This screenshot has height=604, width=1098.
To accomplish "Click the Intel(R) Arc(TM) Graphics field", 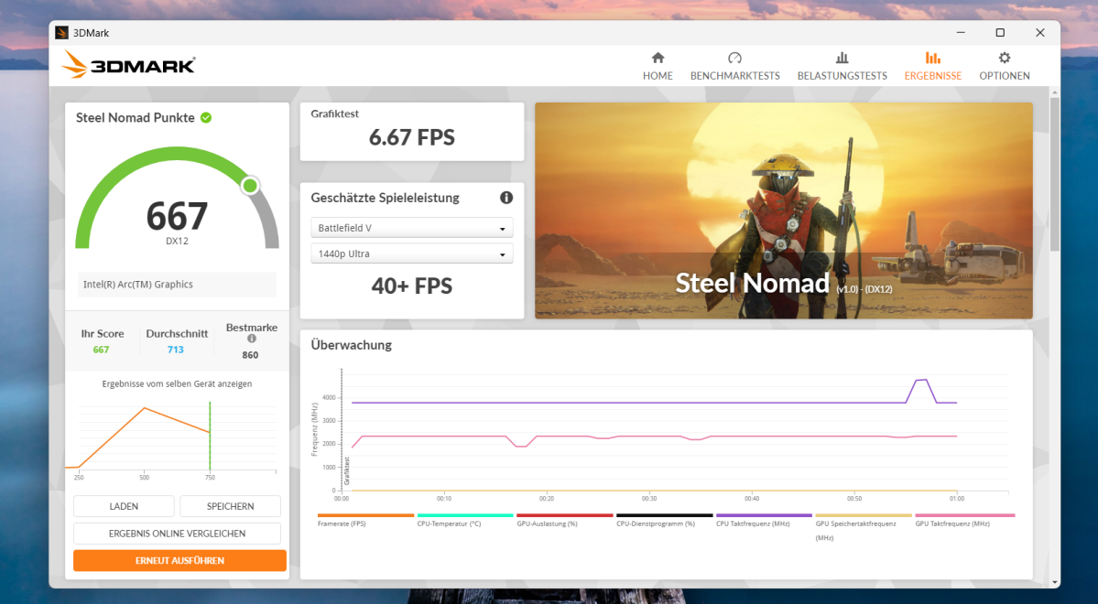I will pos(177,284).
